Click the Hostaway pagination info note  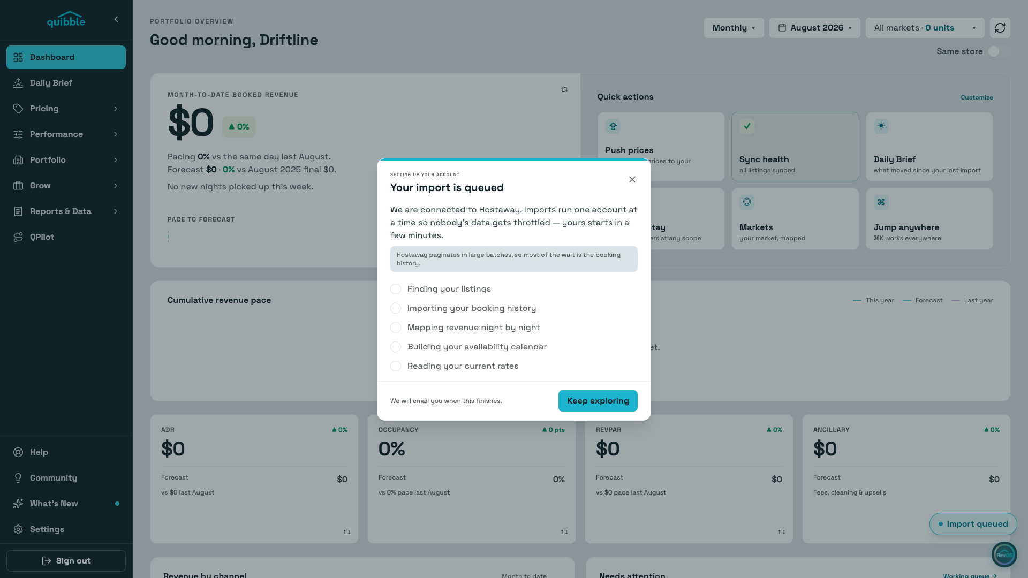(x=514, y=259)
